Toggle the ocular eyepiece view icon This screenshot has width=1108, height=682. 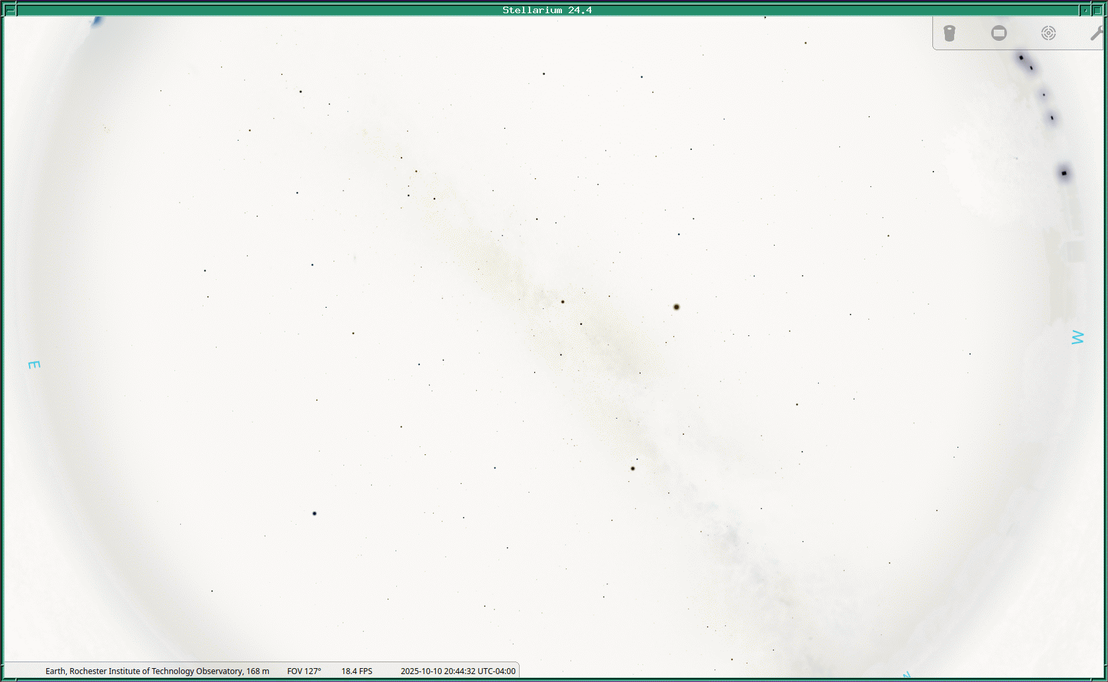tap(950, 34)
